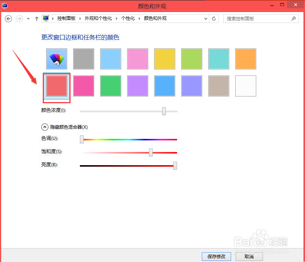Adjust the 颜色浓度 color intensity slider
The image size is (305, 262).
pos(164,111)
